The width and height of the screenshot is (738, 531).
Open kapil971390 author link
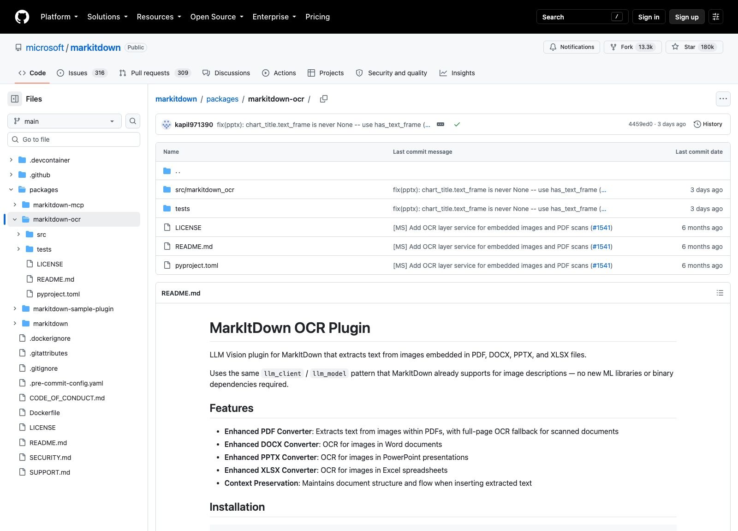(x=194, y=125)
